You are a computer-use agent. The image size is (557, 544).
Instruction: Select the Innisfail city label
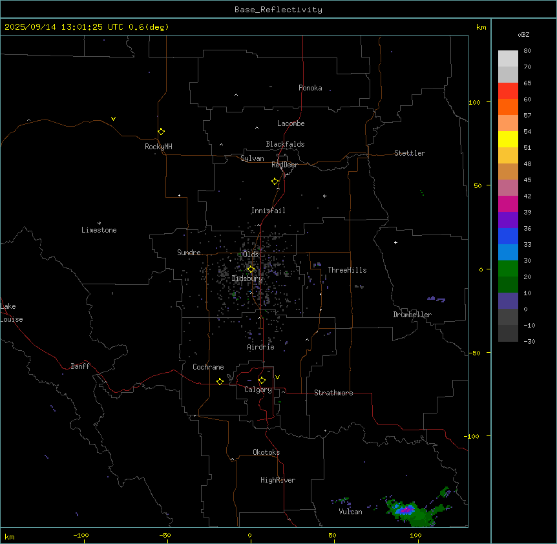point(268,211)
